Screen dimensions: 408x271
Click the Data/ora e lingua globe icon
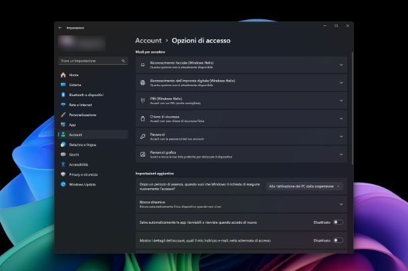[x=63, y=145]
